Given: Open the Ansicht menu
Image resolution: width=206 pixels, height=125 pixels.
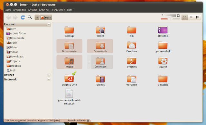Looking at the screenshot, I should point(32,10).
